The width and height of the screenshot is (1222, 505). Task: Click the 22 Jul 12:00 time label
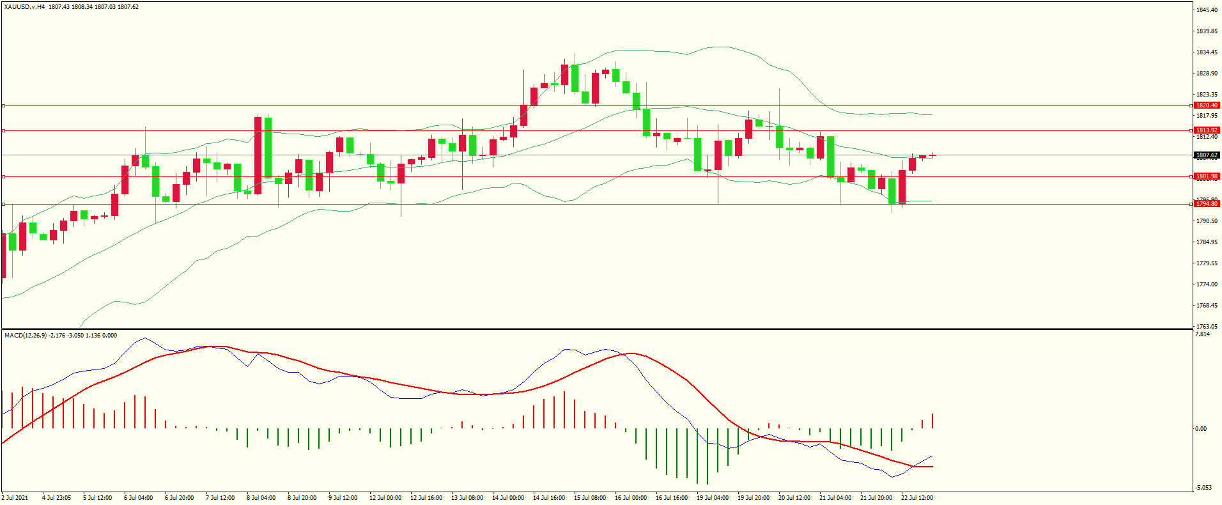[x=917, y=498]
